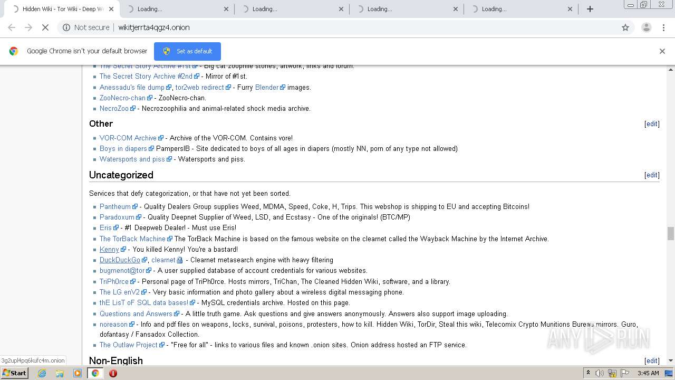The height and width of the screenshot is (380, 675).
Task: Open the Chrome profile avatar menu
Action: (646, 27)
